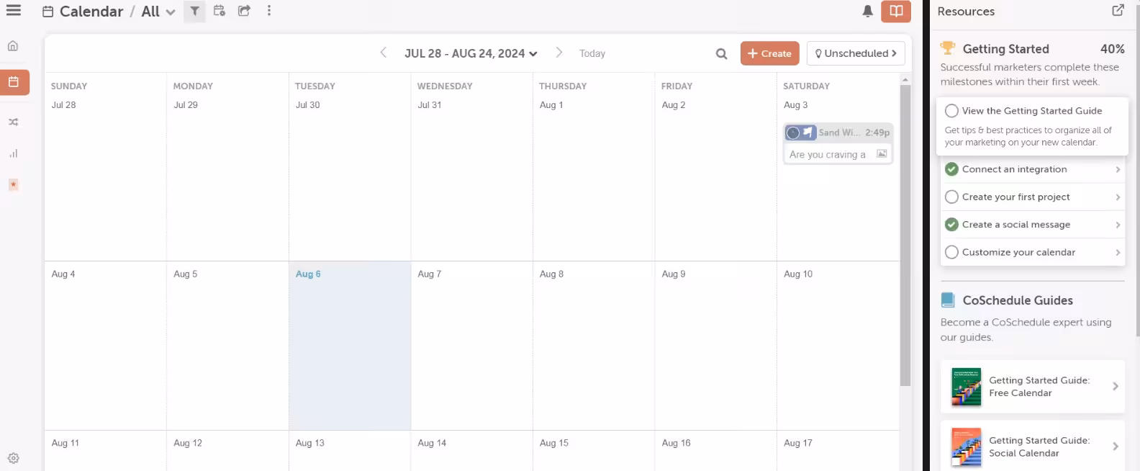Click the blue CoSchedule Guides book icon
1140x471 pixels.
click(x=948, y=300)
